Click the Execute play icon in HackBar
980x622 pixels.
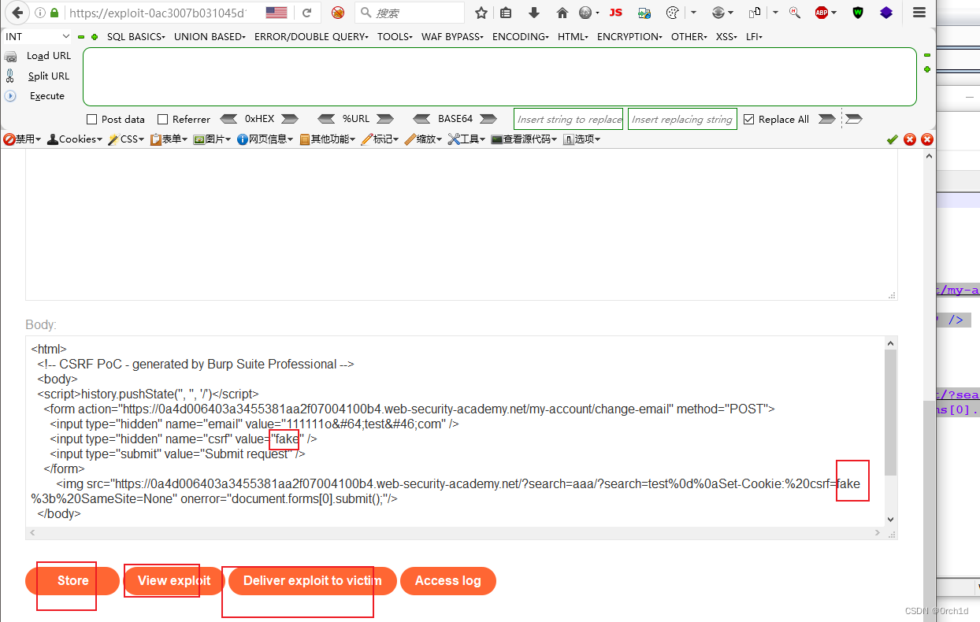[x=10, y=95]
